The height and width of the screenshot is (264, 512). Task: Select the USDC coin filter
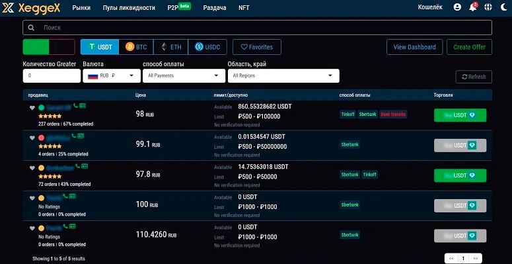pos(207,47)
